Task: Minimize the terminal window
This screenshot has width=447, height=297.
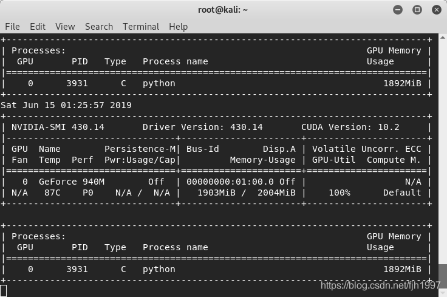Action: pyautogui.click(x=398, y=10)
